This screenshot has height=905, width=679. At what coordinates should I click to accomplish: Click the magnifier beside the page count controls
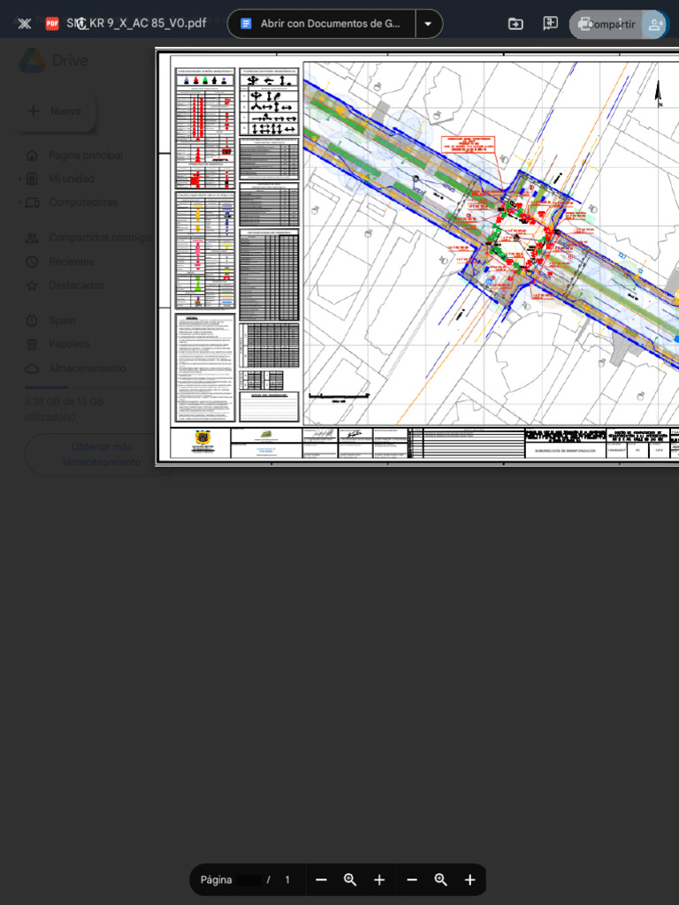(x=350, y=879)
